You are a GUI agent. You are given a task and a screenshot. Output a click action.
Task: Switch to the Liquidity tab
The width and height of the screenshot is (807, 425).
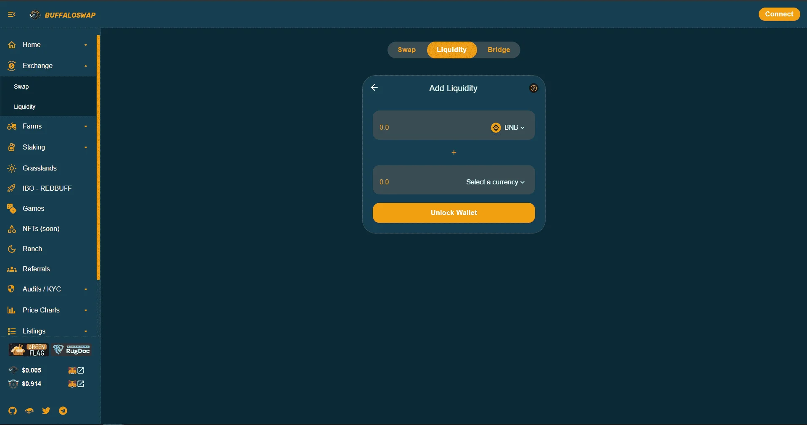coord(452,50)
